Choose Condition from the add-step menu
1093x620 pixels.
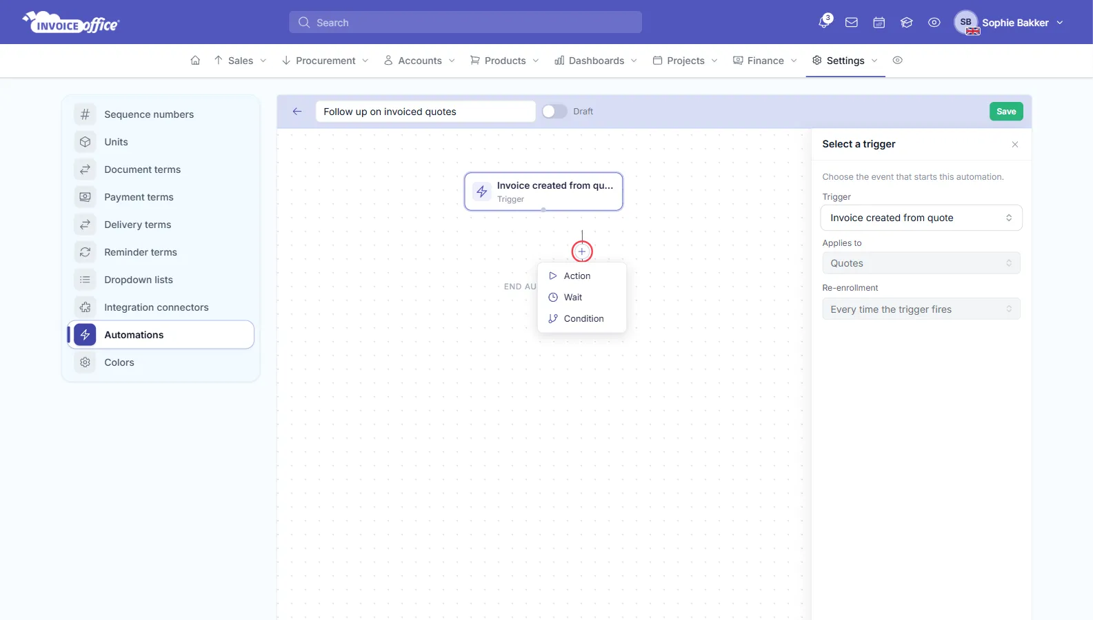[581, 318]
